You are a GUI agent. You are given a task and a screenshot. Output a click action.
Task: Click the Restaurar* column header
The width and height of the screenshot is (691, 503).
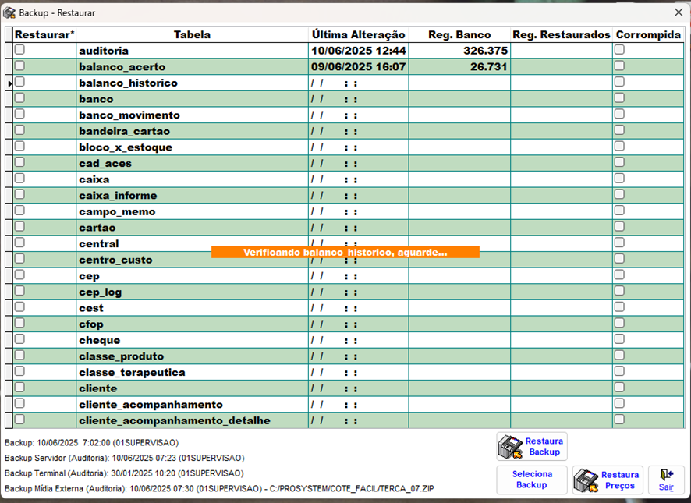click(x=44, y=34)
